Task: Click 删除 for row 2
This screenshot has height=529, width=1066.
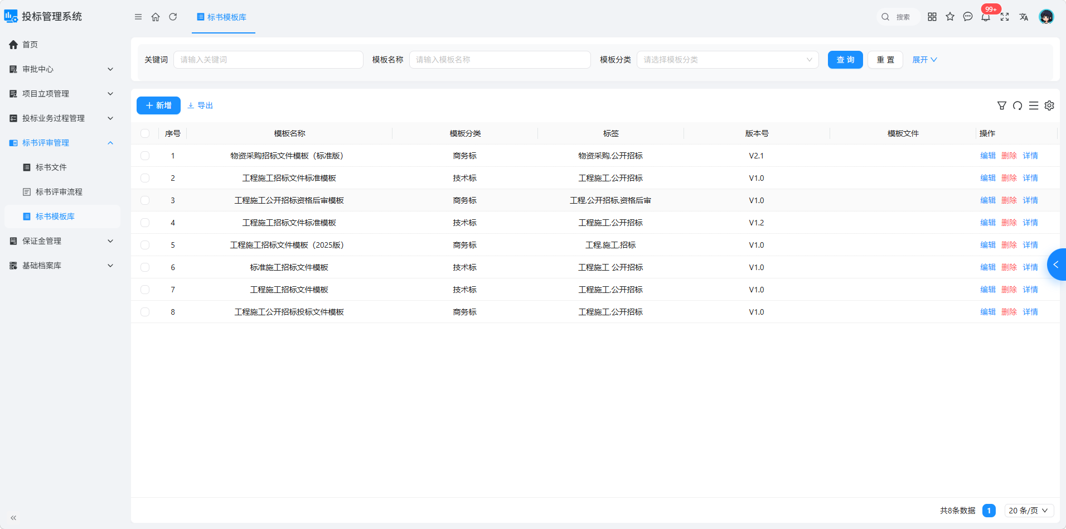Action: coord(1009,178)
